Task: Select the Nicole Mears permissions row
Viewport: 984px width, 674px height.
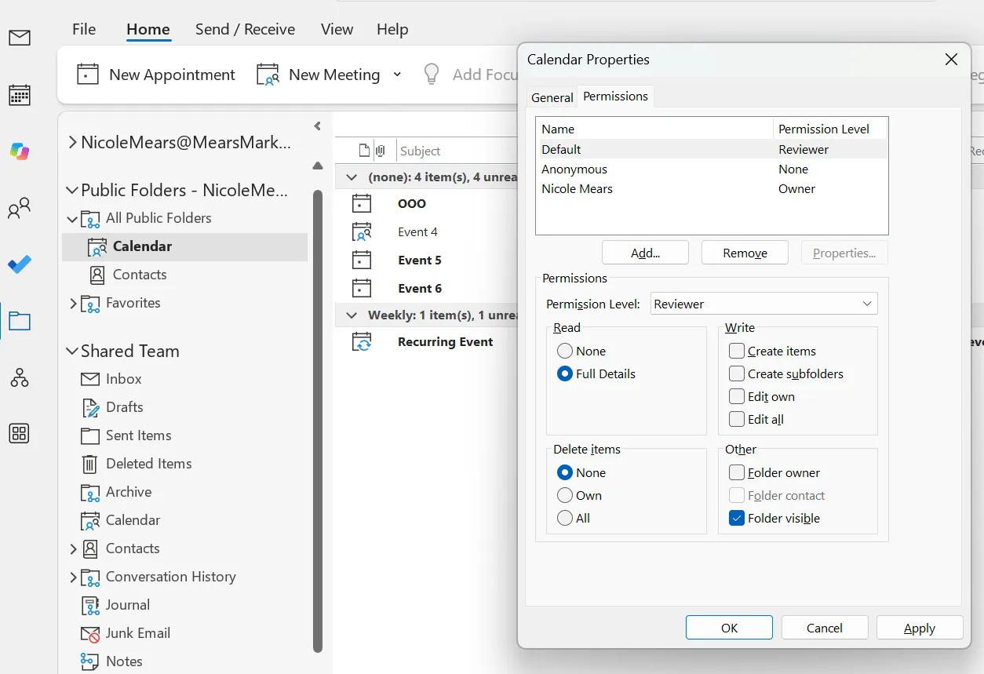Action: pyautogui.click(x=712, y=189)
